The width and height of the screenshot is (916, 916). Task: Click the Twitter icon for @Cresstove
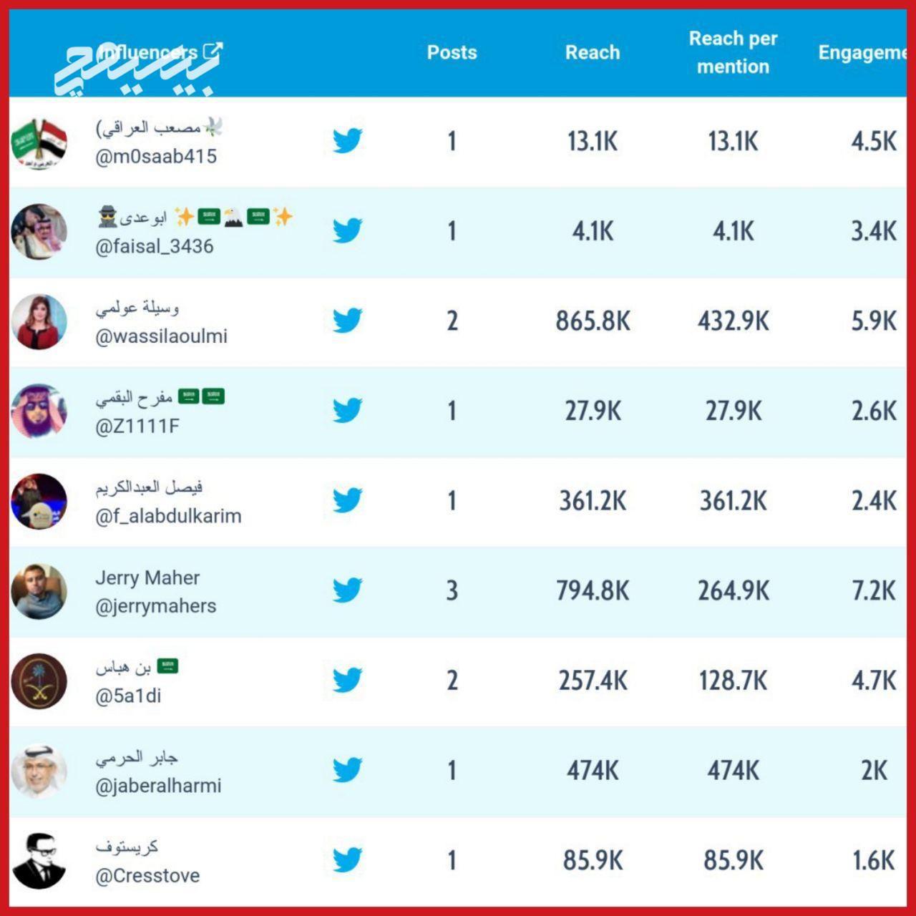[347, 859]
